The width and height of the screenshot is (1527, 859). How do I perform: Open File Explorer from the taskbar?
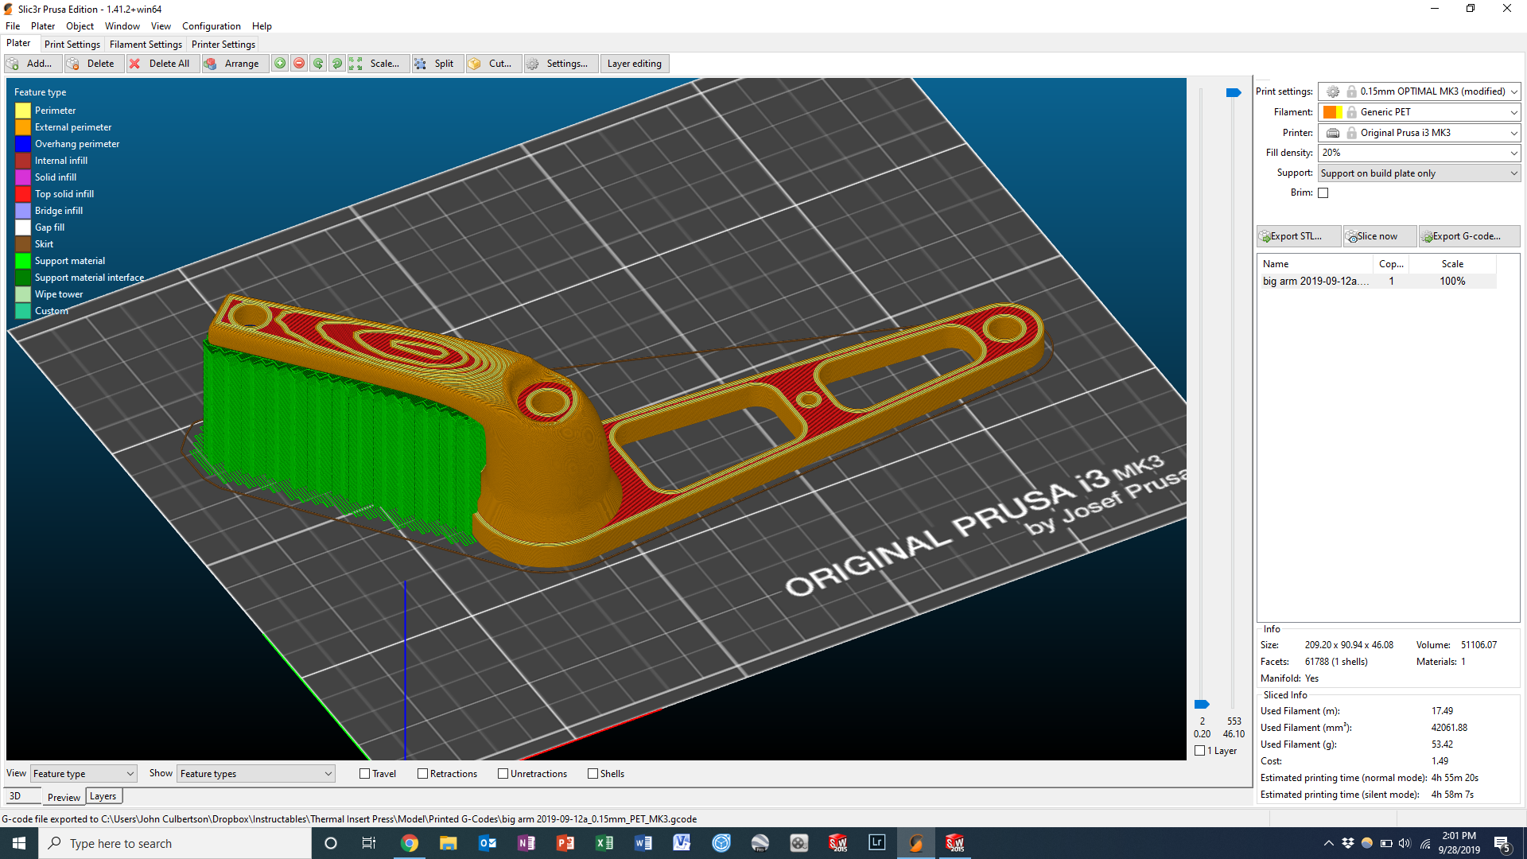tap(449, 843)
